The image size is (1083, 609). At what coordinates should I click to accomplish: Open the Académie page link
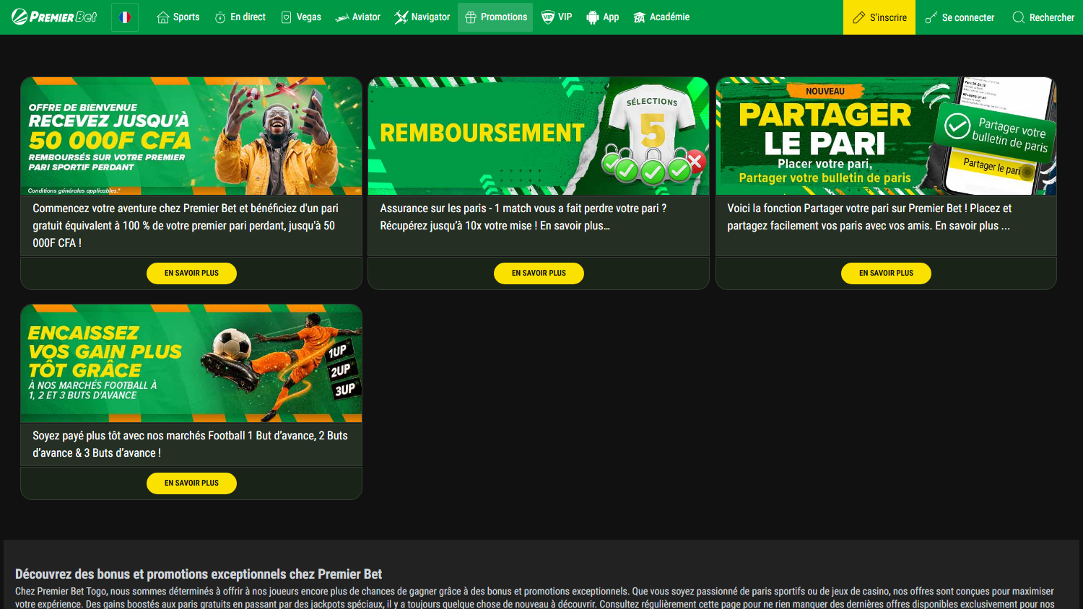pos(661,17)
